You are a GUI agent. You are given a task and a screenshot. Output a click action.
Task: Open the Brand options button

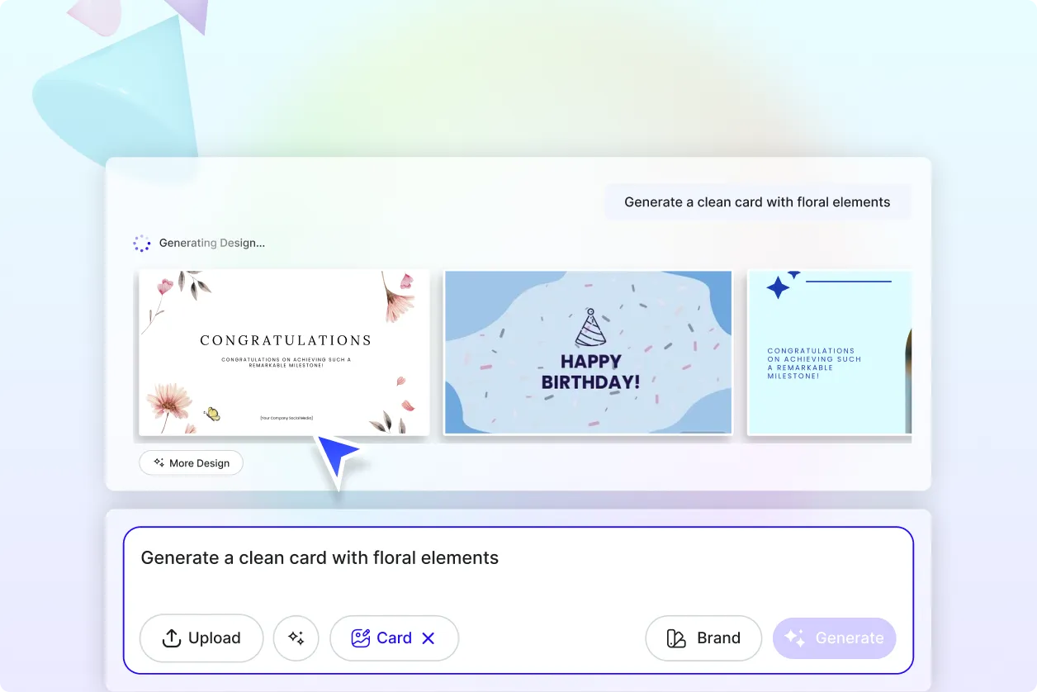703,638
